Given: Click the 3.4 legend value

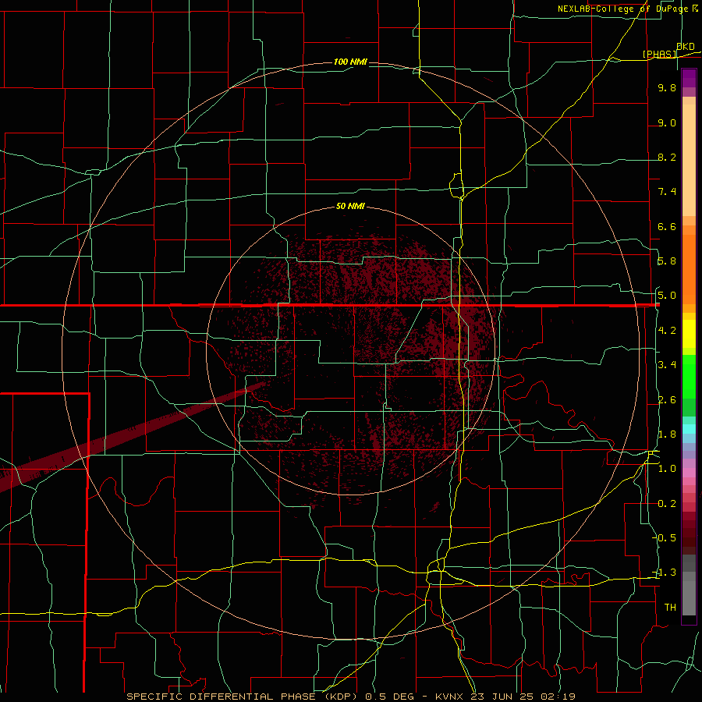Looking at the screenshot, I should (667, 365).
